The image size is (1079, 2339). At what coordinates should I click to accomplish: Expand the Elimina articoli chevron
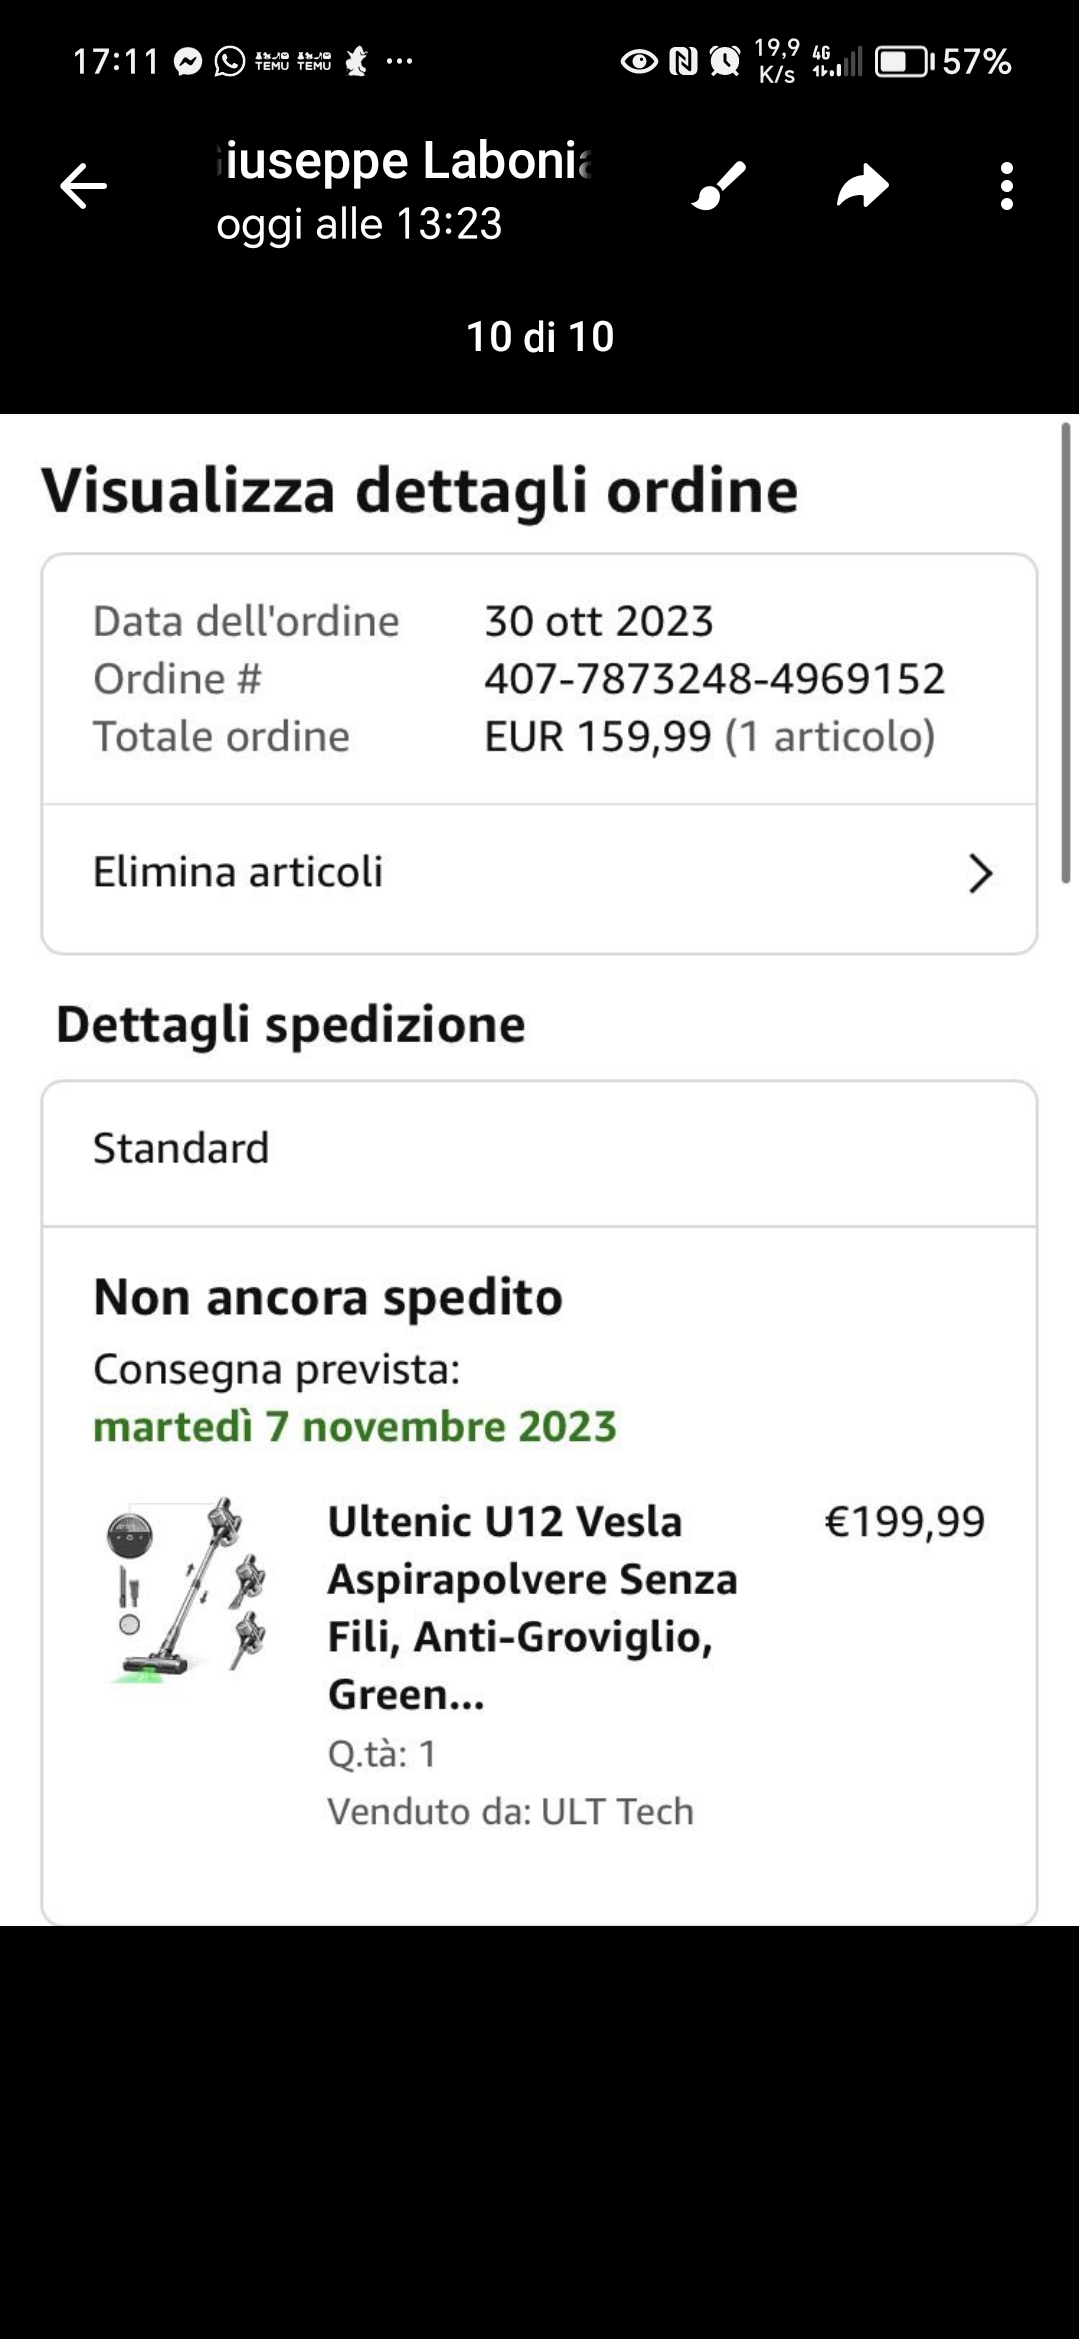pos(980,873)
